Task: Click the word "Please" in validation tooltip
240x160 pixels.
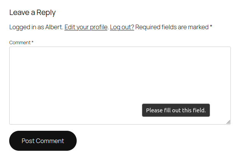Action: coord(155,110)
